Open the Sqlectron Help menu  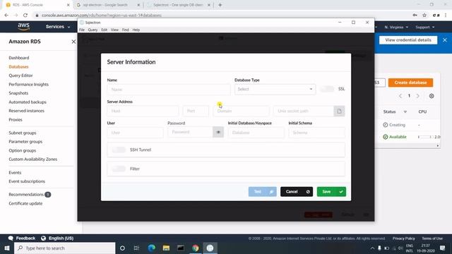coord(136,30)
